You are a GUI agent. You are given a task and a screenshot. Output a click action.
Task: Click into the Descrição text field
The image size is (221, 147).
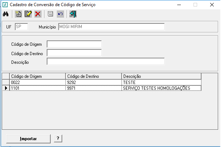click(x=106, y=62)
